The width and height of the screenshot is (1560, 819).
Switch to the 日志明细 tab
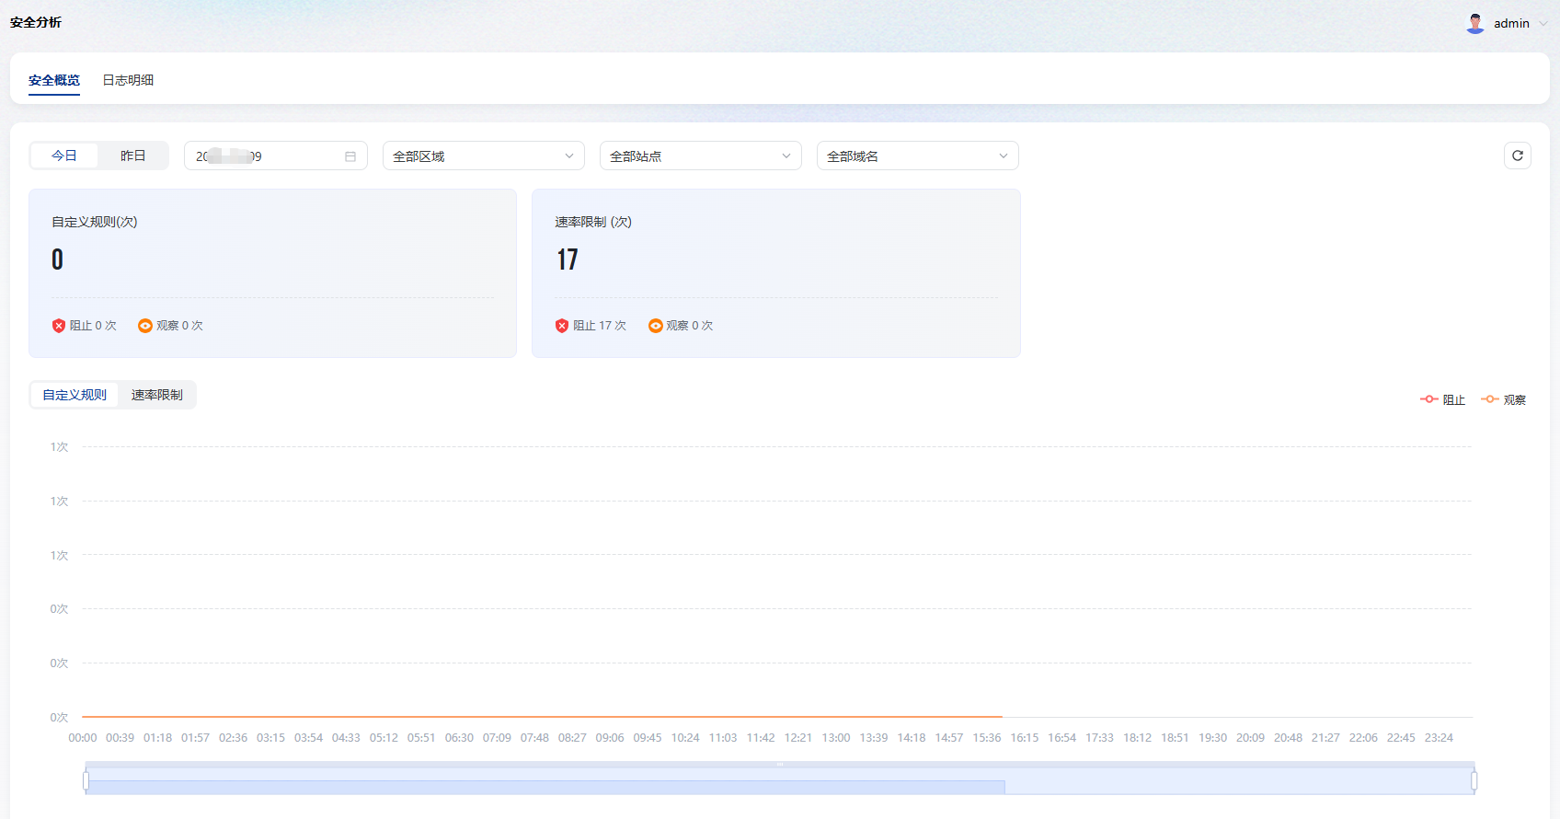coord(128,80)
